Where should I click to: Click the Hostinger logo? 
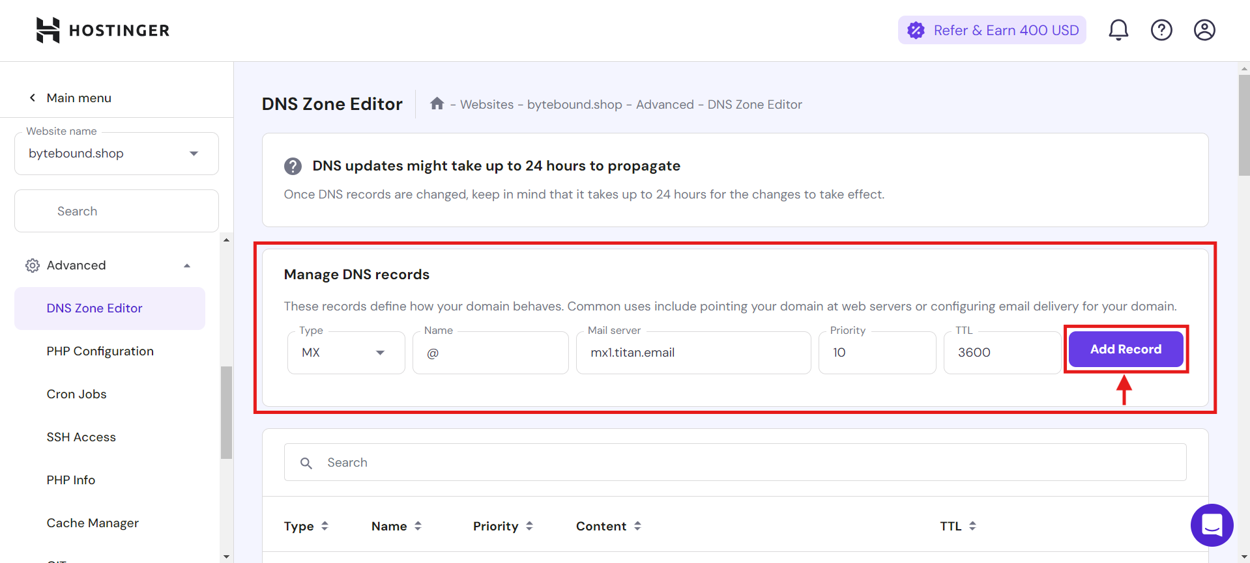click(x=103, y=30)
